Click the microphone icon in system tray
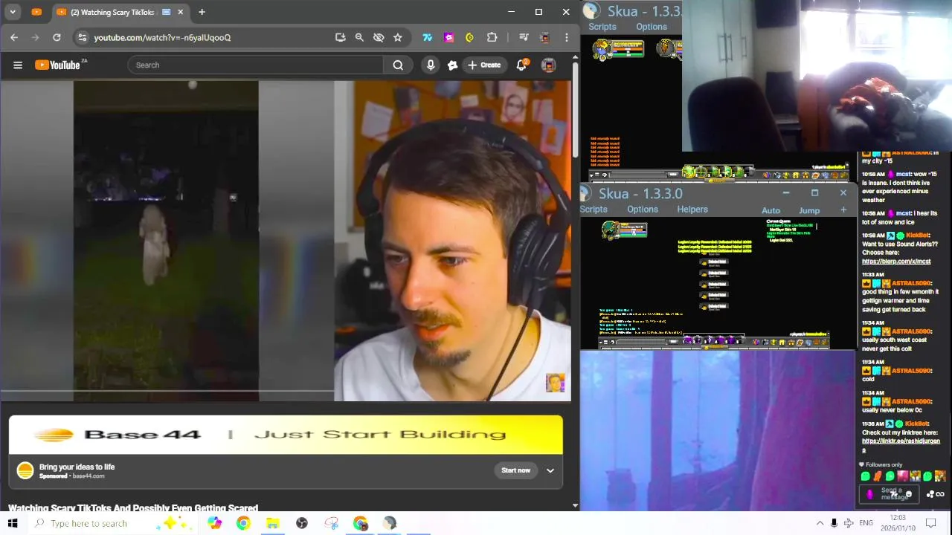Screen dimensions: 952x535 tap(834, 523)
